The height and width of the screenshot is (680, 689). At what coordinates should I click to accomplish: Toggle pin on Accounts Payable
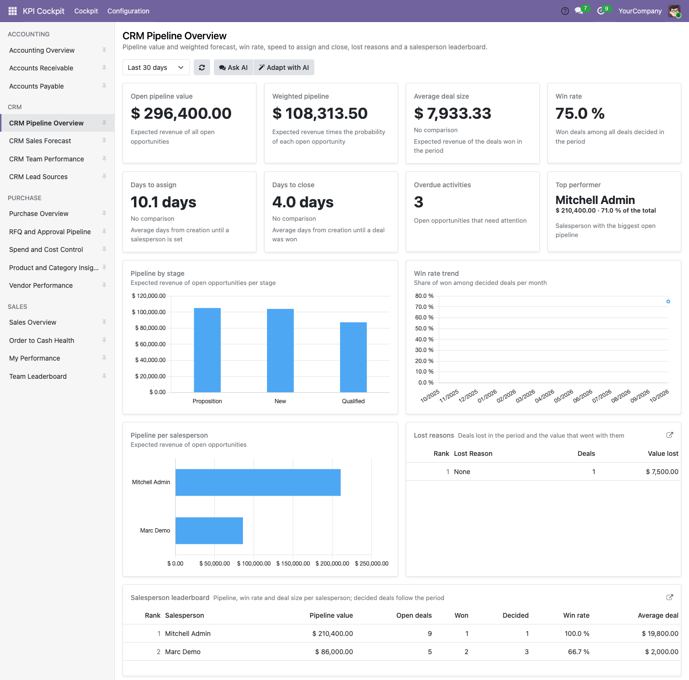click(104, 86)
